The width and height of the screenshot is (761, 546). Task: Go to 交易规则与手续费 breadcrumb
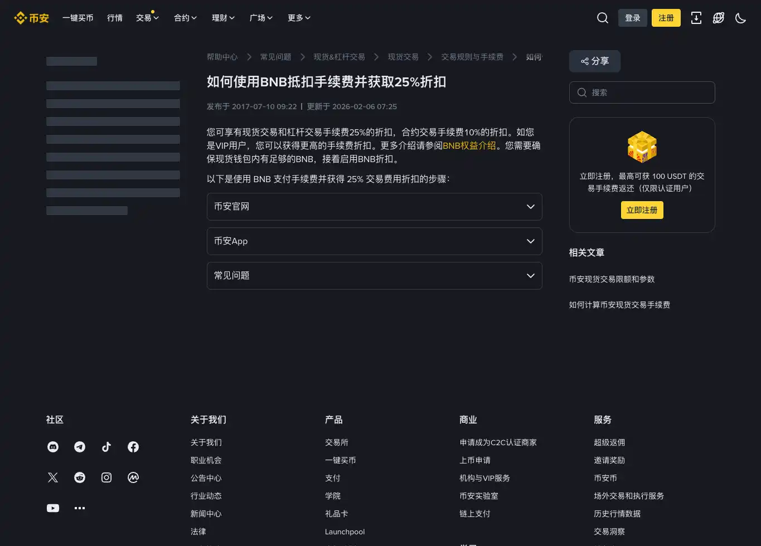tap(472, 57)
